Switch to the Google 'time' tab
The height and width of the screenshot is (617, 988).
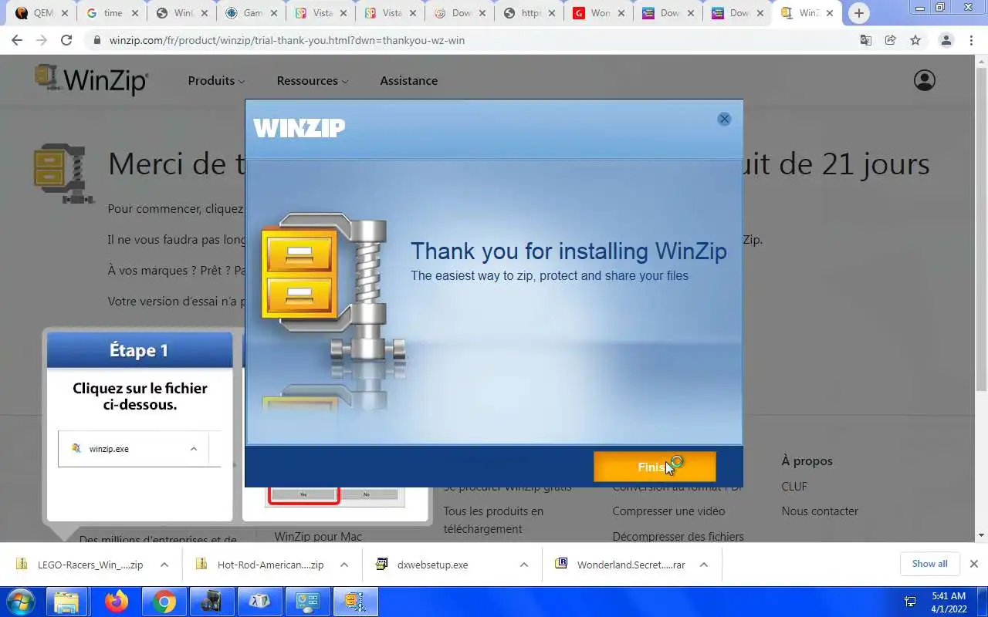[x=113, y=13]
